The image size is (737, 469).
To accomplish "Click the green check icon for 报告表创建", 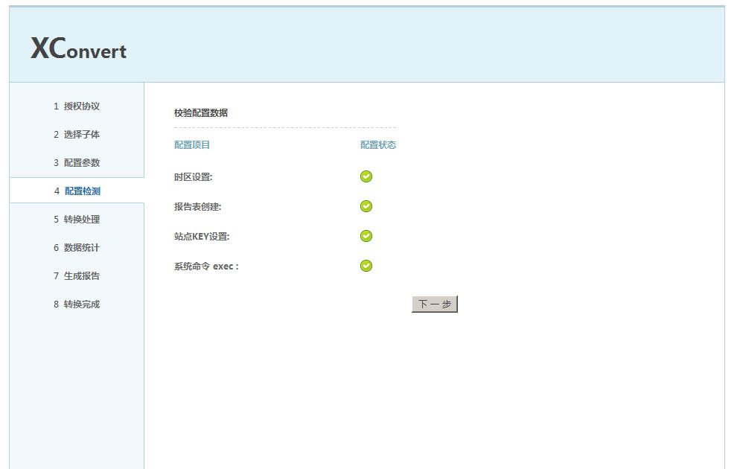I will pos(366,206).
